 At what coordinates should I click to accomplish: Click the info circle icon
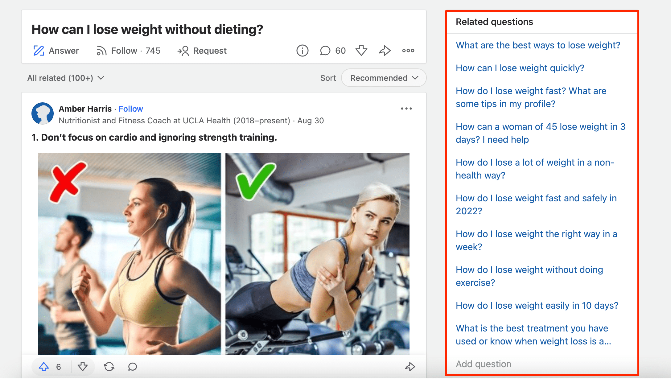click(x=303, y=51)
